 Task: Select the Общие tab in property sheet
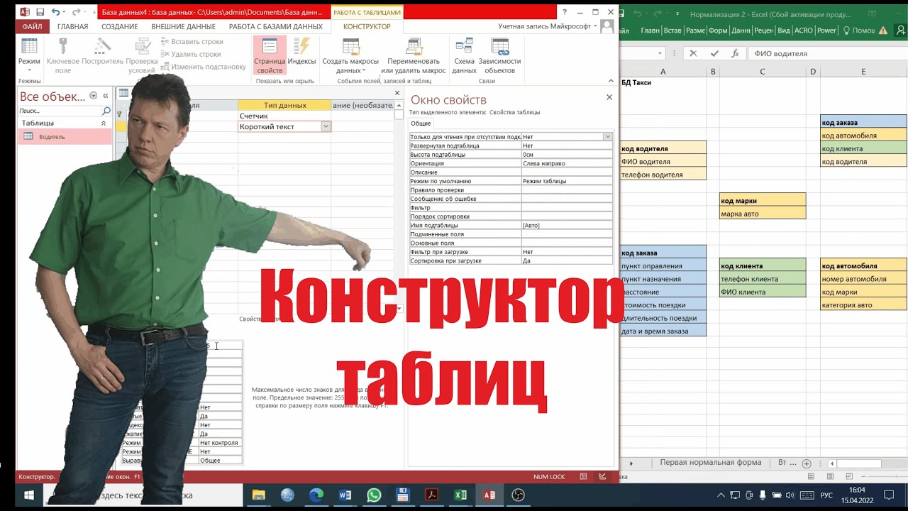point(421,123)
